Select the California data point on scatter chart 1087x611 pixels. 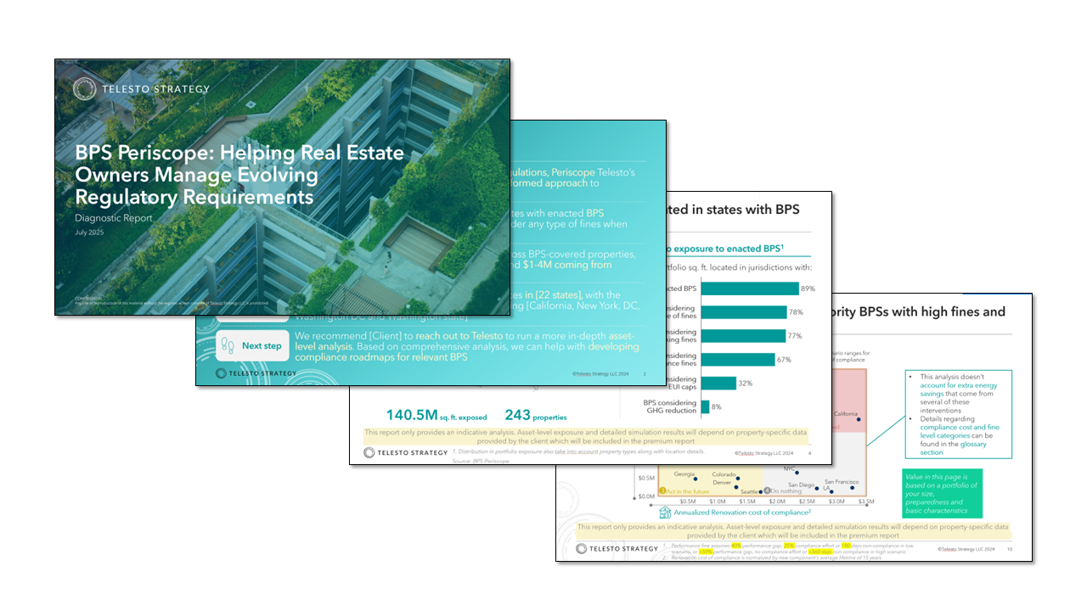(x=859, y=419)
